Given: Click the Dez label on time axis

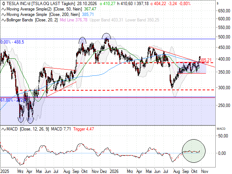Looking at the screenshot, I should tap(103, 171).
